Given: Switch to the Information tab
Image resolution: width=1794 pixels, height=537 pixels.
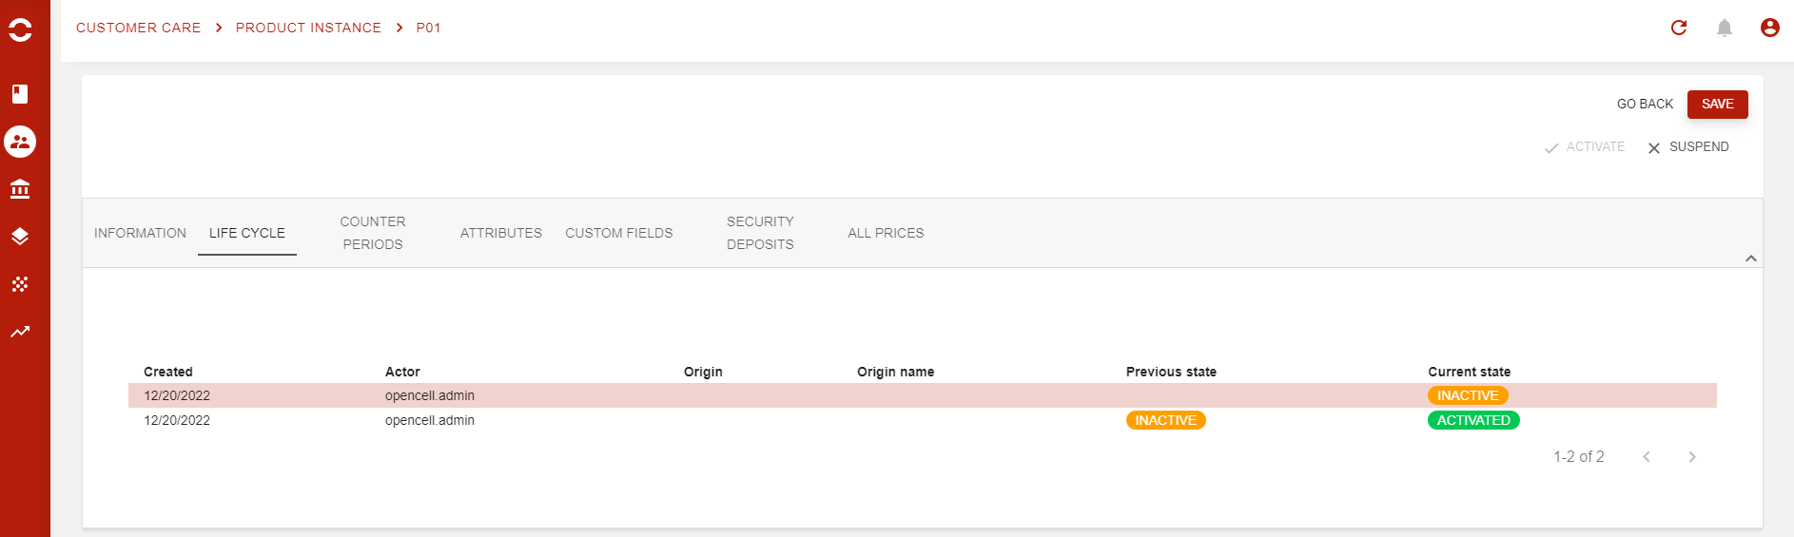Looking at the screenshot, I should pyautogui.click(x=140, y=233).
